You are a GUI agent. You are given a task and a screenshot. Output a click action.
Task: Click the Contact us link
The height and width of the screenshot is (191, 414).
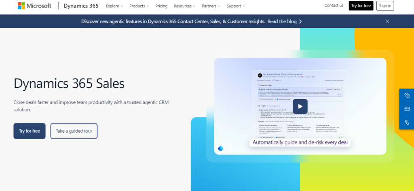[x=334, y=6]
